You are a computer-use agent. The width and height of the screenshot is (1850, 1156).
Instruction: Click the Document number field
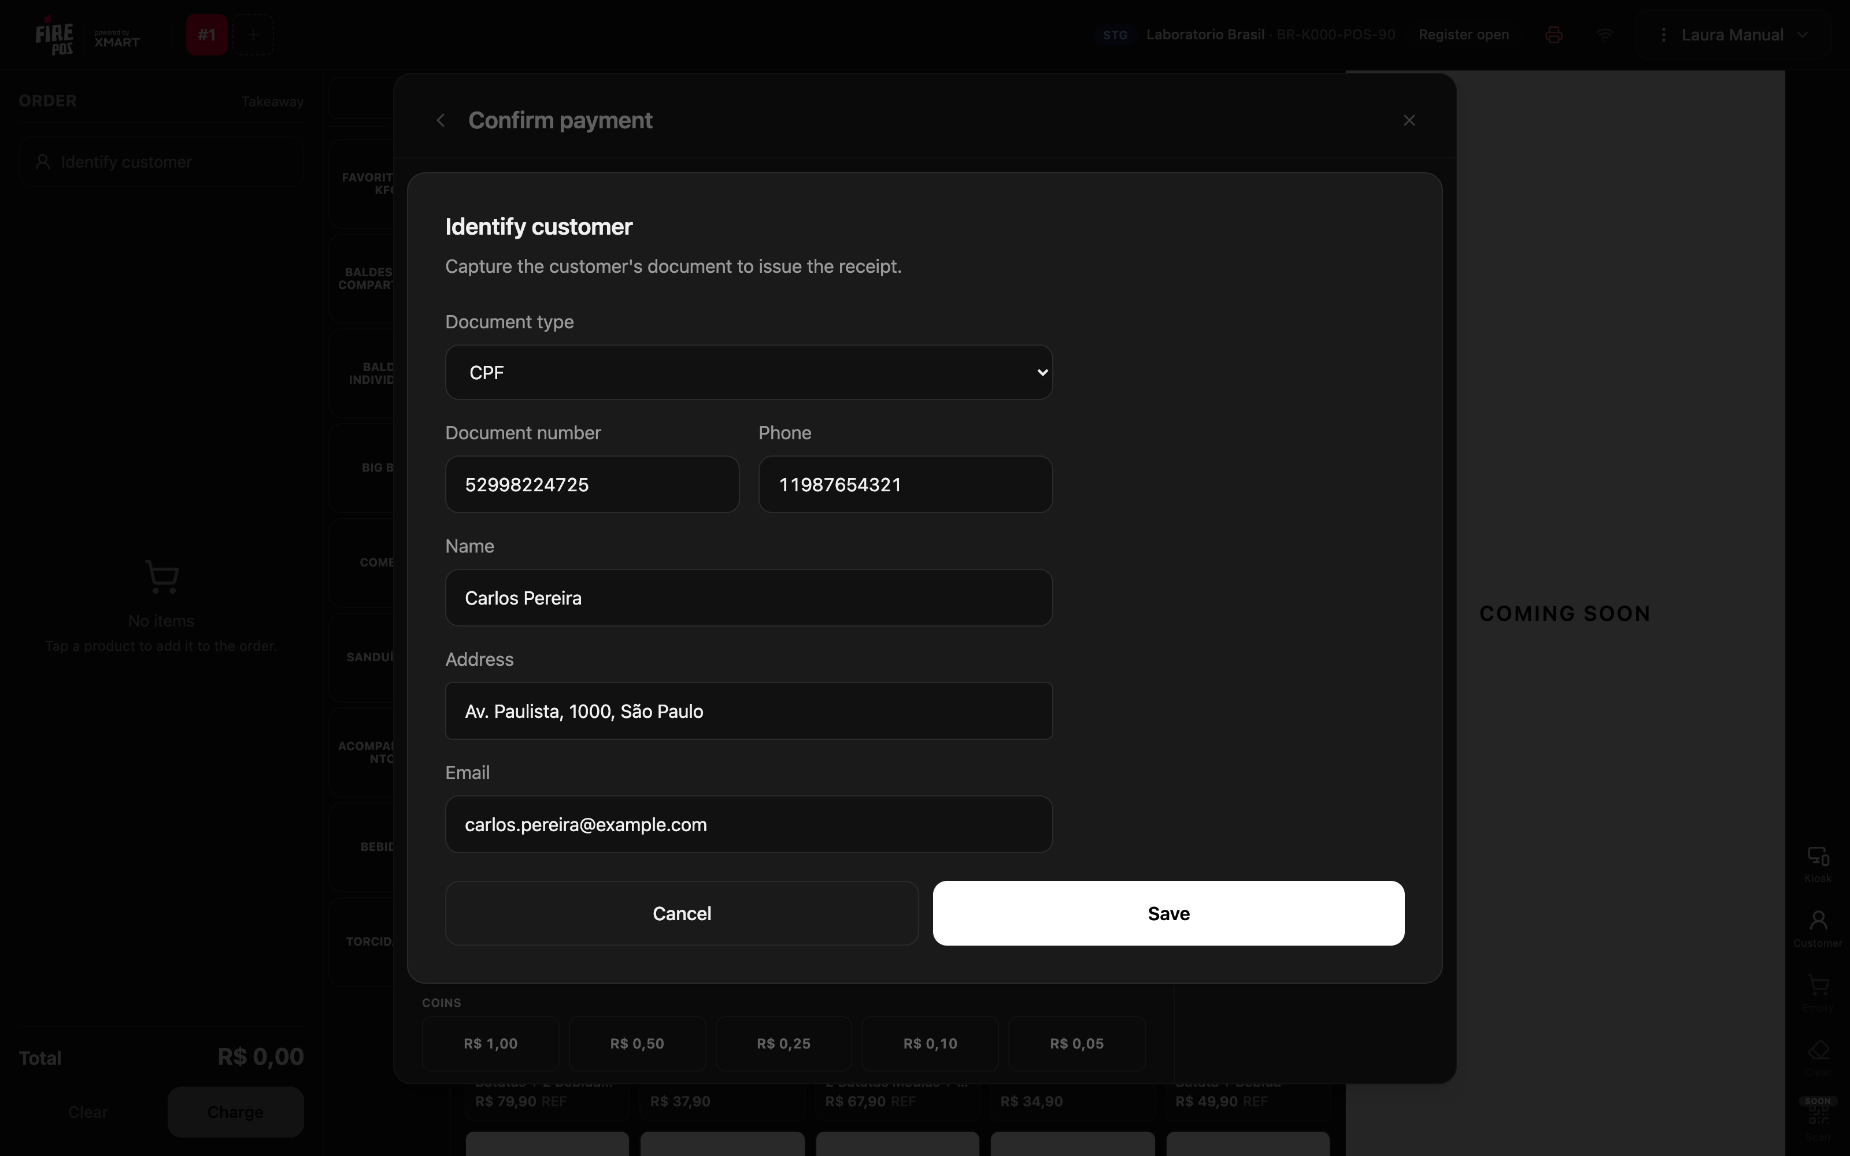(591, 485)
